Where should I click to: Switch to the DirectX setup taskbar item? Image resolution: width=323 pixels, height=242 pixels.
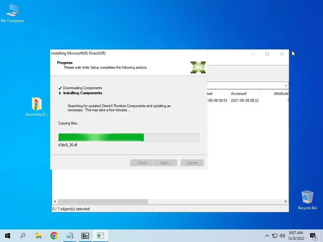101,236
